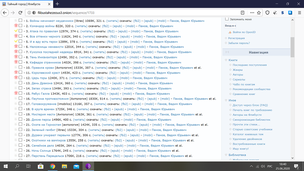Collapse the Иное navigation section
The image size is (304, 171).
(226, 100)
